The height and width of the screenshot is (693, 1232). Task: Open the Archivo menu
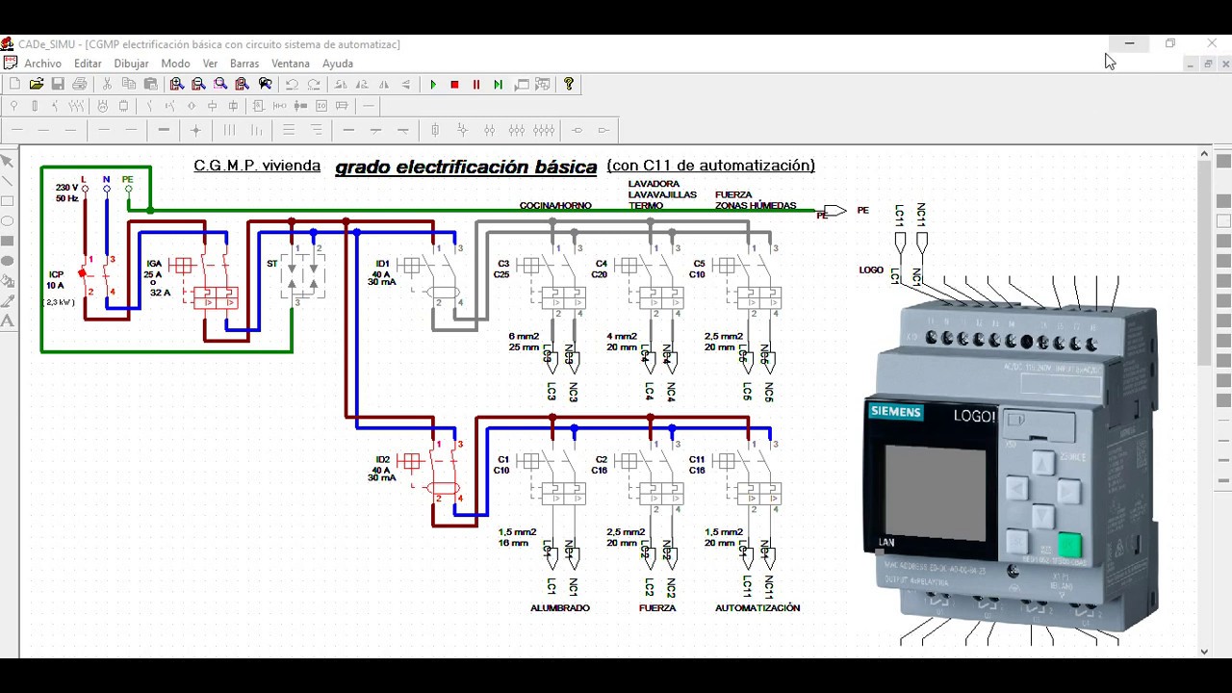(42, 64)
